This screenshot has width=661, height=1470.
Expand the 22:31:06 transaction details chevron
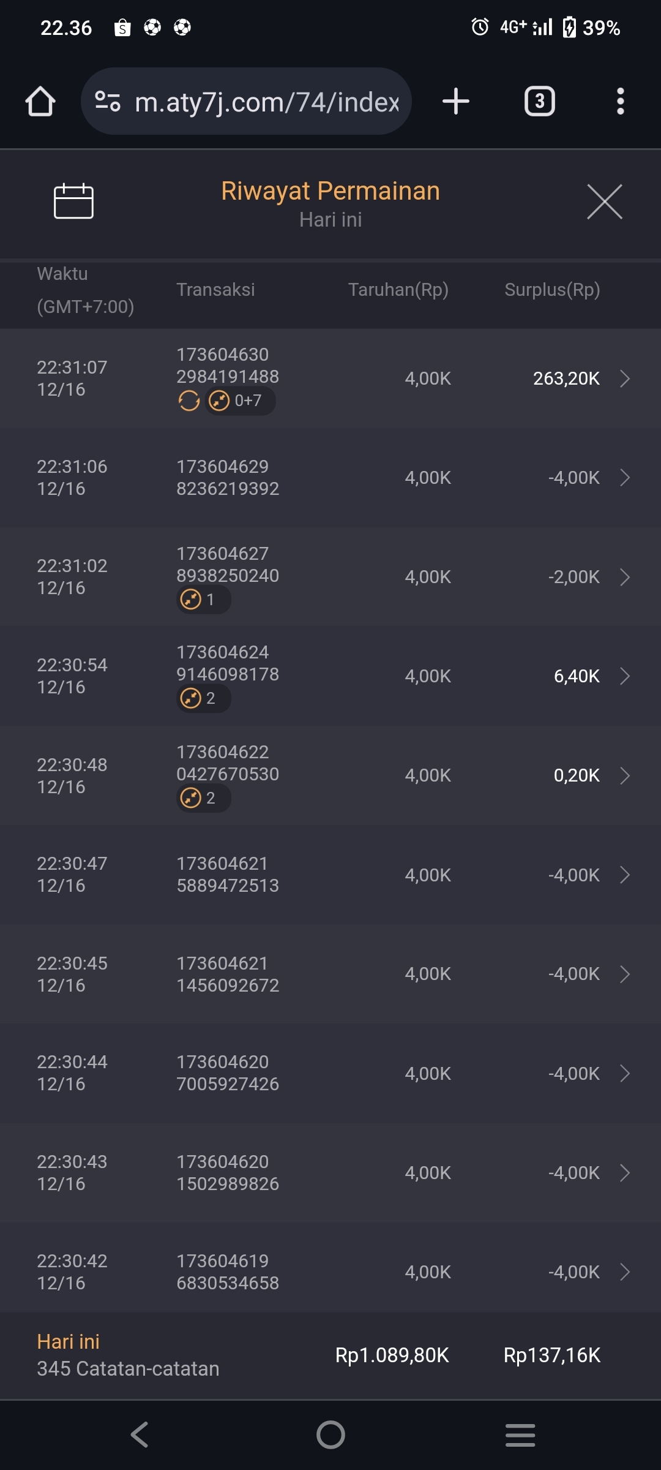(x=624, y=478)
